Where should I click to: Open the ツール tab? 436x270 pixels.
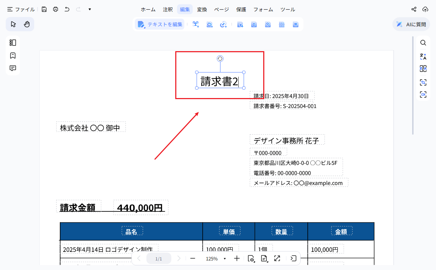click(x=288, y=10)
